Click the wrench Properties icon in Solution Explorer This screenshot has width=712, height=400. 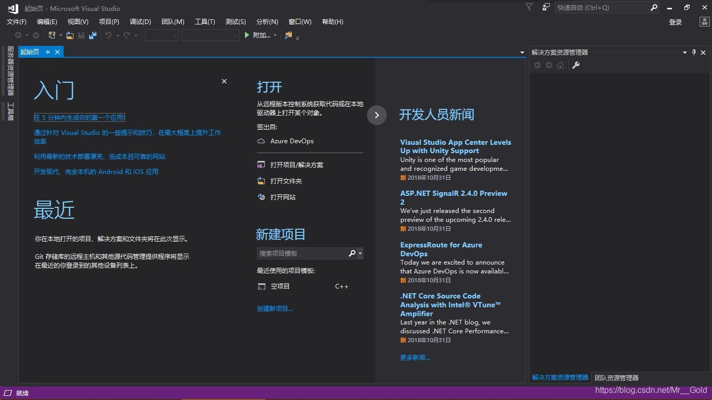coord(576,65)
